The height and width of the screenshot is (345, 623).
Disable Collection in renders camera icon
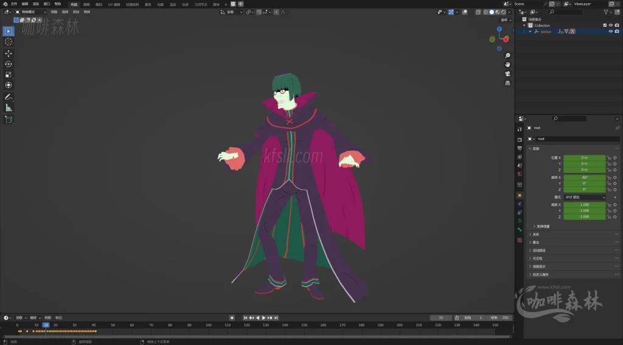pos(617,26)
